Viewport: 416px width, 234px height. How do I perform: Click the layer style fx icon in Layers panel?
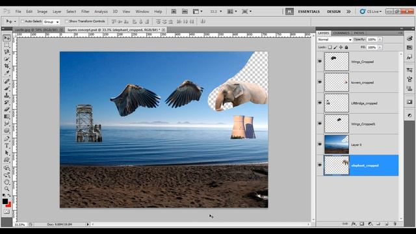click(x=354, y=224)
